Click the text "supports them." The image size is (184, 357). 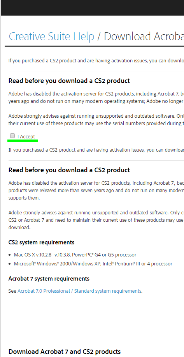pyautogui.click(x=24, y=198)
